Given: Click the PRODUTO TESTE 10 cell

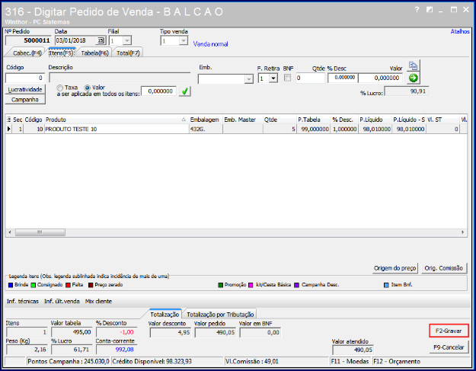Looking at the screenshot, I should [117, 129].
